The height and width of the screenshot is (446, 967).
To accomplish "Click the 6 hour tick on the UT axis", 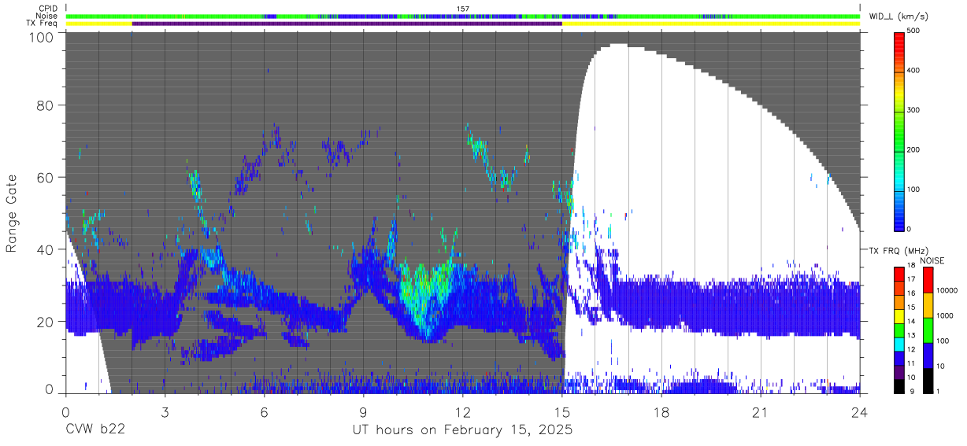I will 265,411.
